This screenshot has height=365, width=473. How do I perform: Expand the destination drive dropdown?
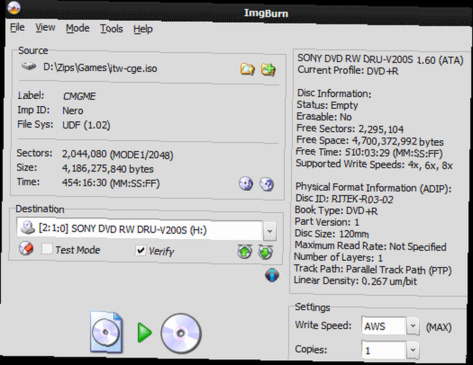[x=270, y=231]
